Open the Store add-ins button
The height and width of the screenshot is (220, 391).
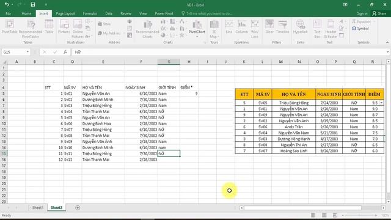[104, 24]
